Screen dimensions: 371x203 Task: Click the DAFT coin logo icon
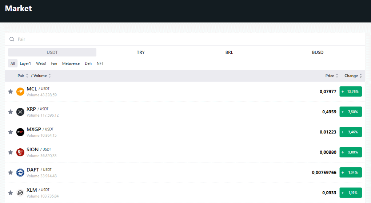[20, 172]
